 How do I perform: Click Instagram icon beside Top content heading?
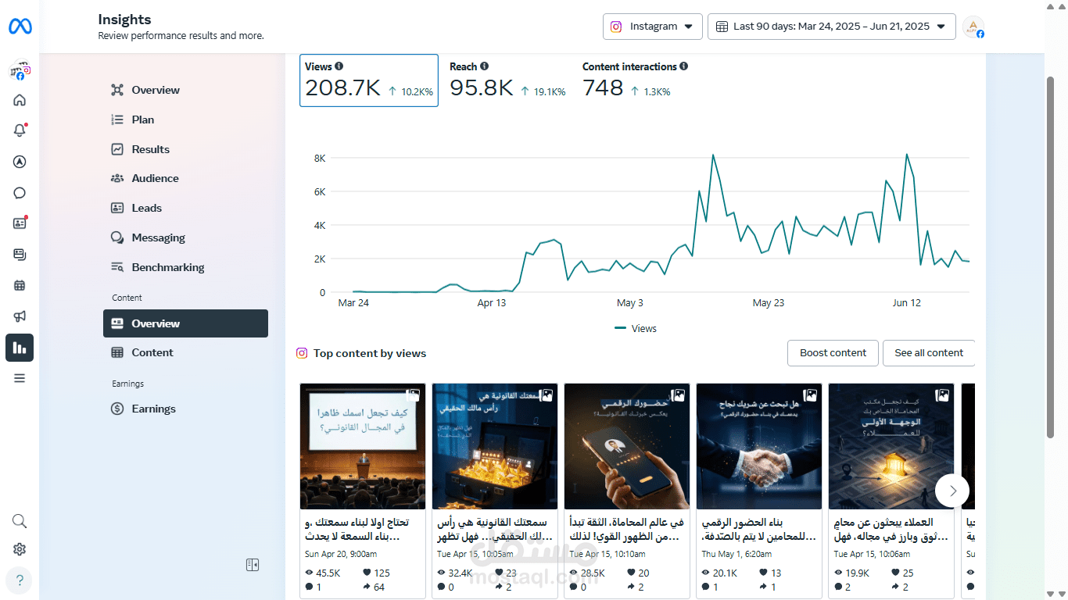pos(302,353)
